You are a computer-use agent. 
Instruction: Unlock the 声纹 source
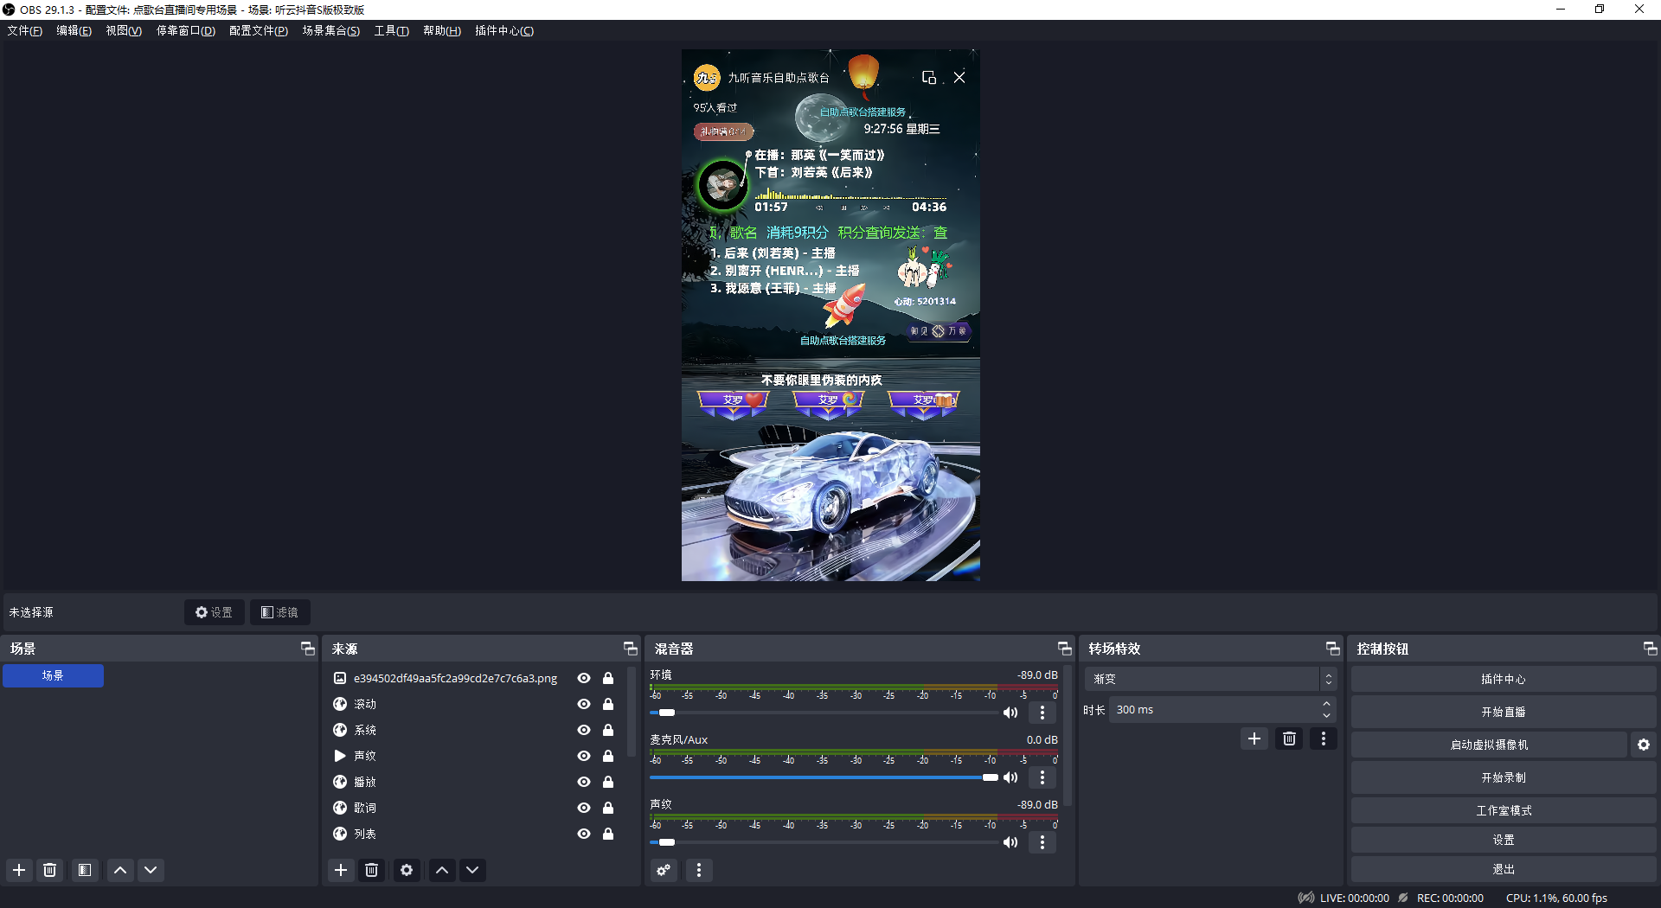[608, 756]
